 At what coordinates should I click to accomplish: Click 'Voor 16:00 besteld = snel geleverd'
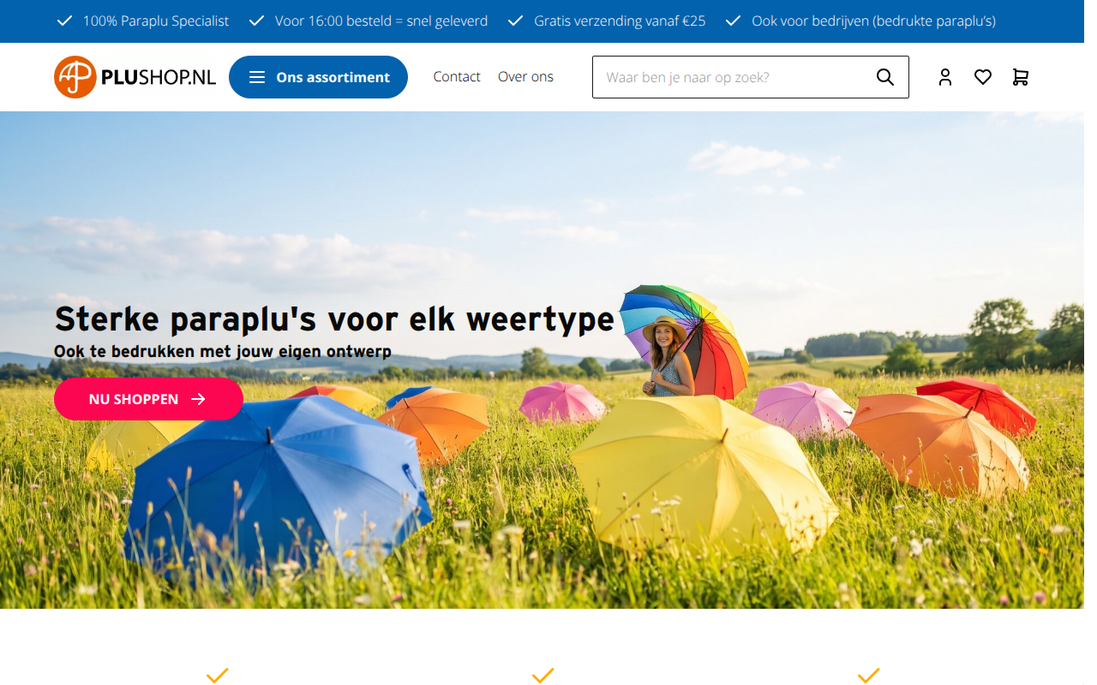(x=381, y=21)
